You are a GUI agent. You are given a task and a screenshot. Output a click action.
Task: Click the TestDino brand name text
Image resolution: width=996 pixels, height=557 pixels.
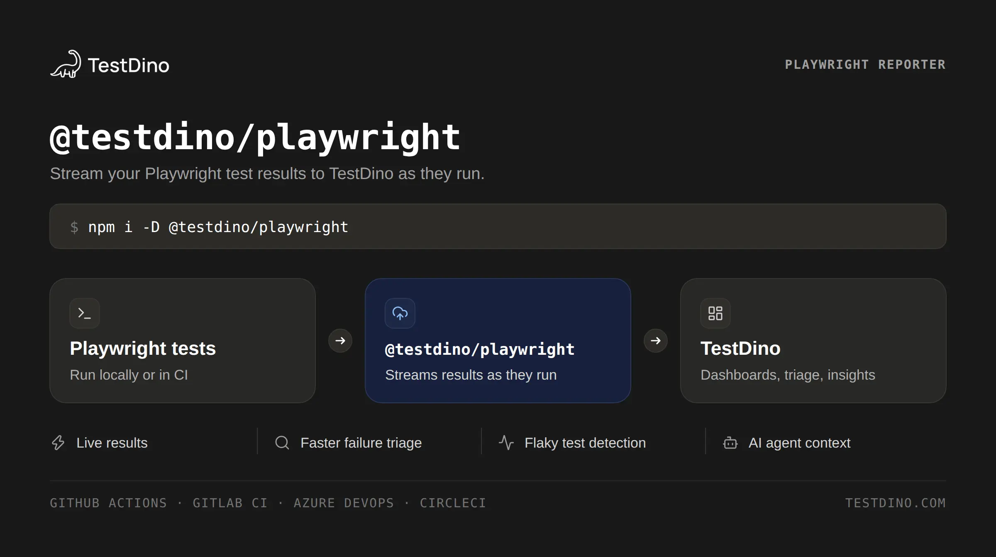tap(129, 65)
